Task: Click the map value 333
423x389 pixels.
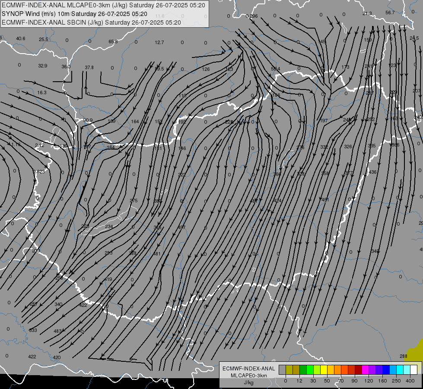Action: (33, 330)
